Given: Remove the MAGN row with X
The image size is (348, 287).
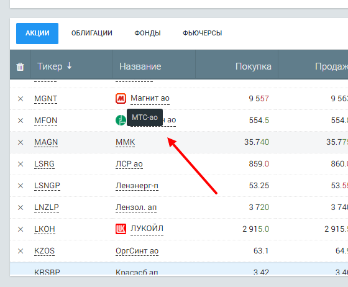Looking at the screenshot, I should pos(21,142).
